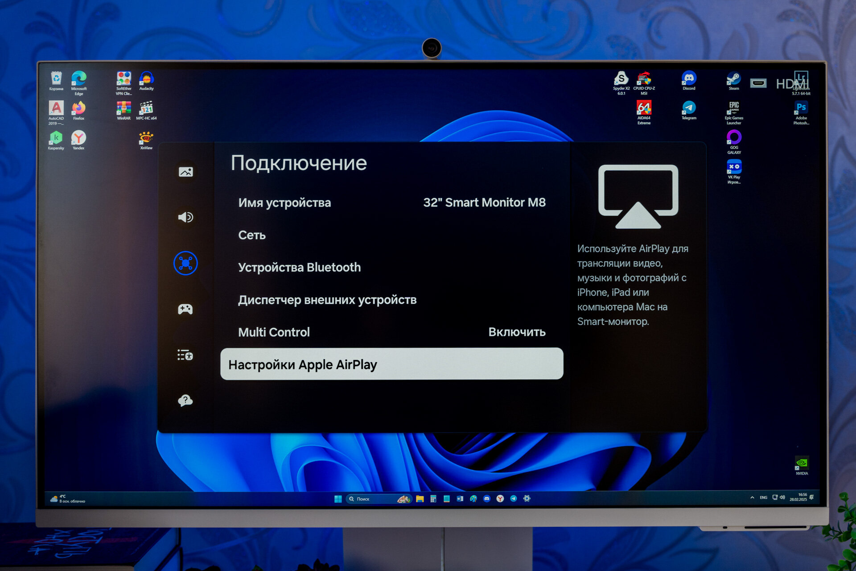
Task: Open XnView desktop icon
Action: point(146,140)
